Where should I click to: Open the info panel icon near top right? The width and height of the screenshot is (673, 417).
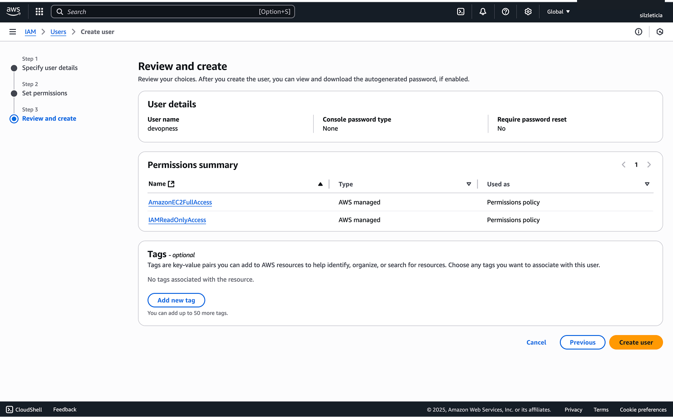(639, 32)
